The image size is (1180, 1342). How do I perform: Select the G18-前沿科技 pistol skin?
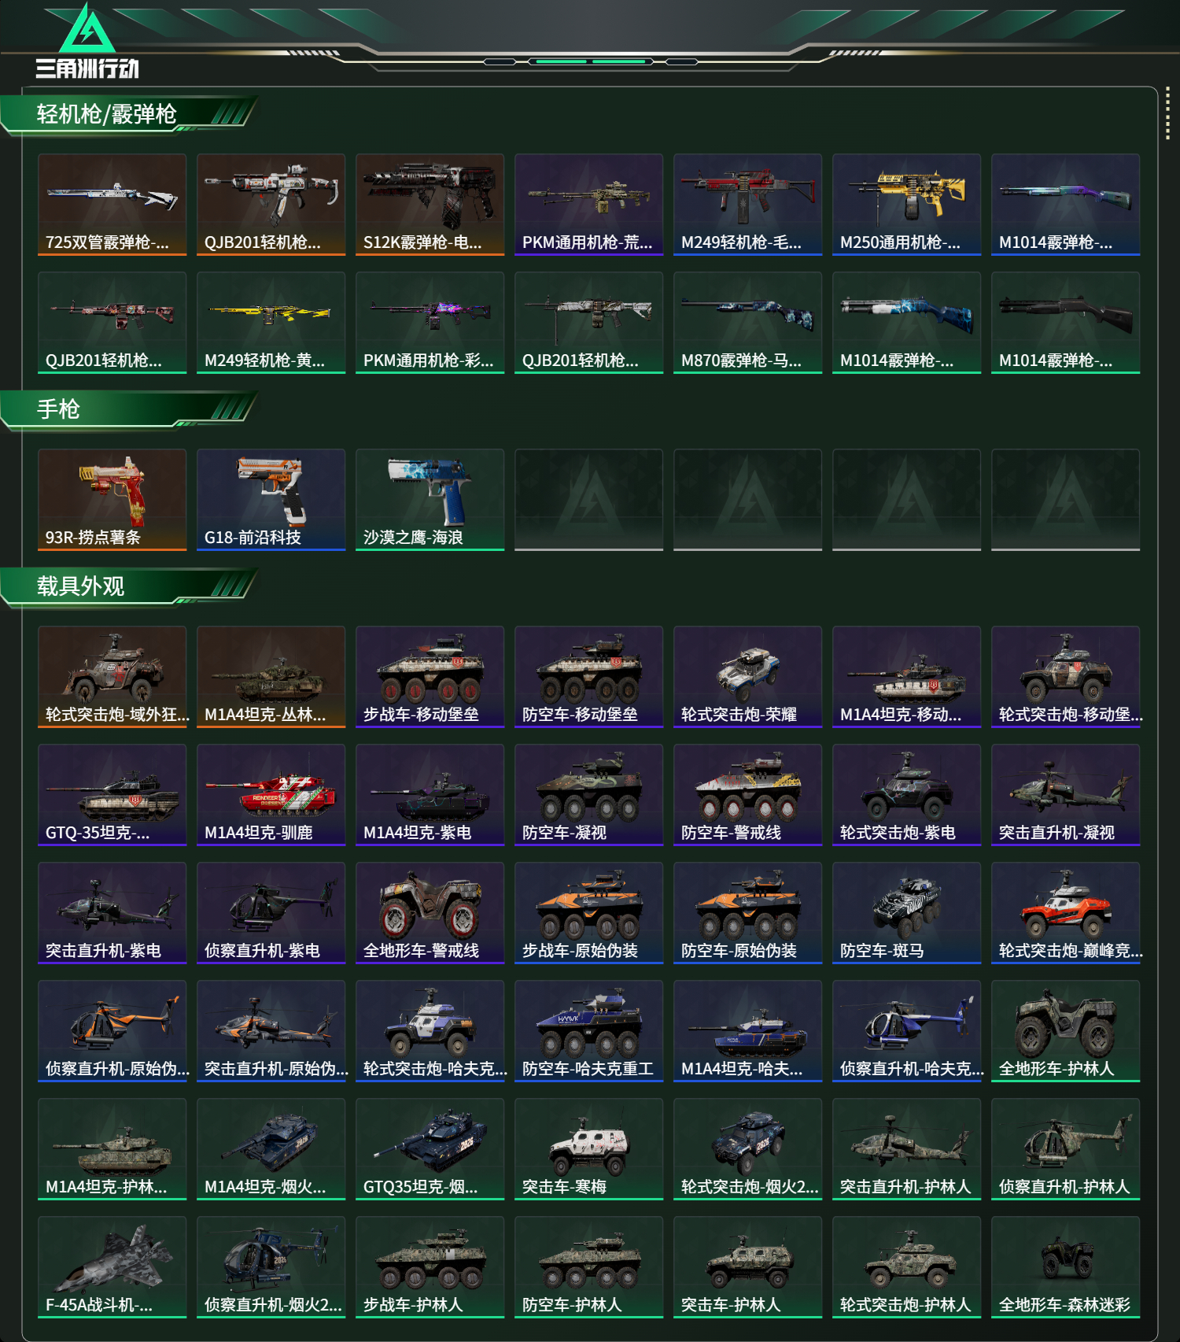[271, 499]
